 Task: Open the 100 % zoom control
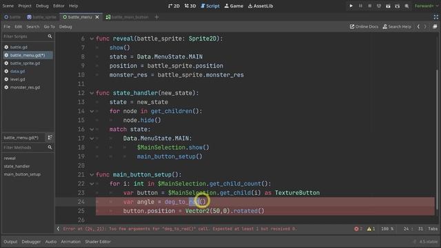pyautogui.click(x=387, y=229)
